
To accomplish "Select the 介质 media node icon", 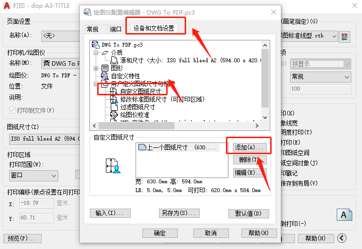I will pyautogui.click(x=105, y=53).
